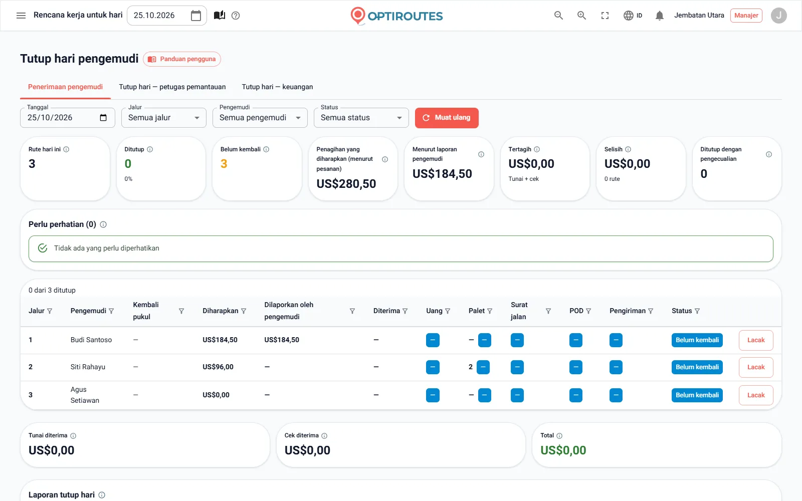Toggle Uang box for Budi Santoso
Screen dimensions: 802x501
point(433,340)
